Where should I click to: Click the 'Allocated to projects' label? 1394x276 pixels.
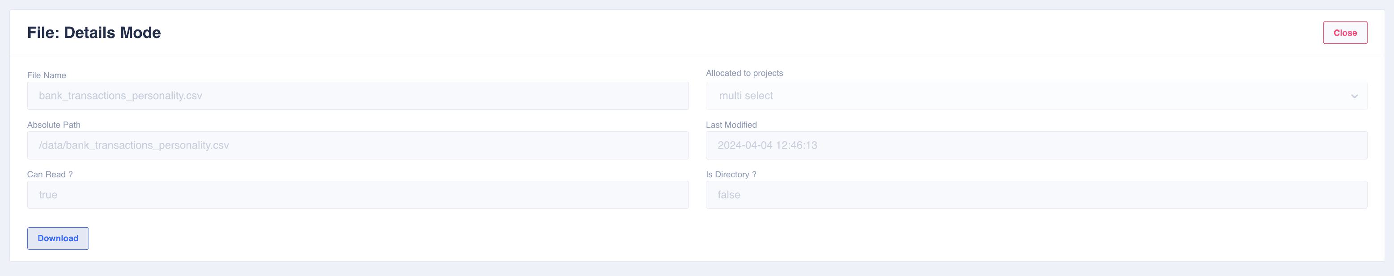(x=744, y=73)
